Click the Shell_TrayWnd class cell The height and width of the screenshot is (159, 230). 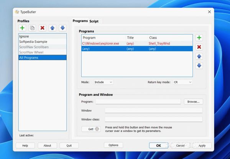(159, 43)
